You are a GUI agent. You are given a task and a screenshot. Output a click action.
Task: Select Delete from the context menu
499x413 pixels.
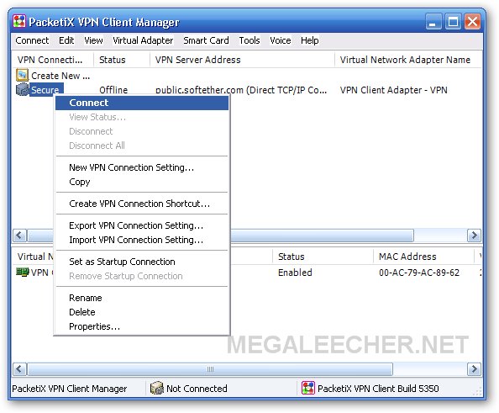tap(142, 312)
